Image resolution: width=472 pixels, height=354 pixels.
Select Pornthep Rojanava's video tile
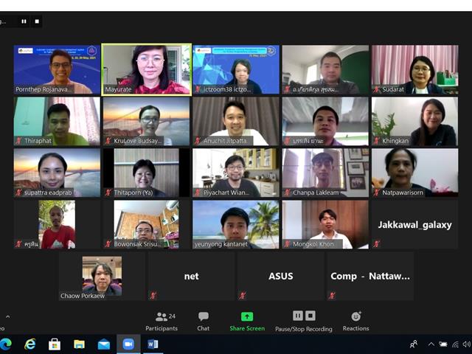[57, 69]
